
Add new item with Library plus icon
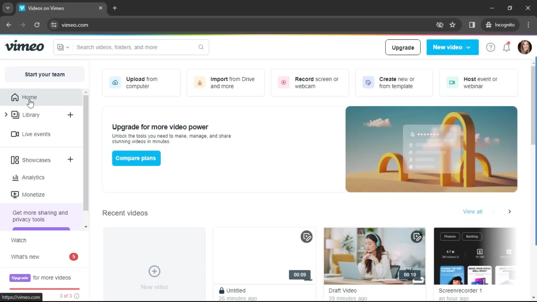[x=70, y=115]
